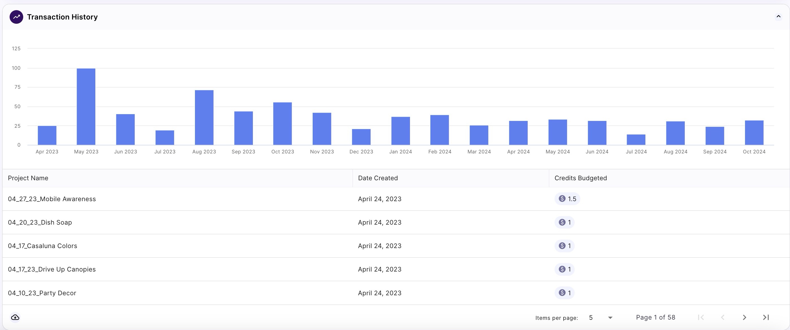This screenshot has height=330, width=790.
Task: Click the dollar icon beside 04_20_23_Dish Soap
Action: click(562, 222)
